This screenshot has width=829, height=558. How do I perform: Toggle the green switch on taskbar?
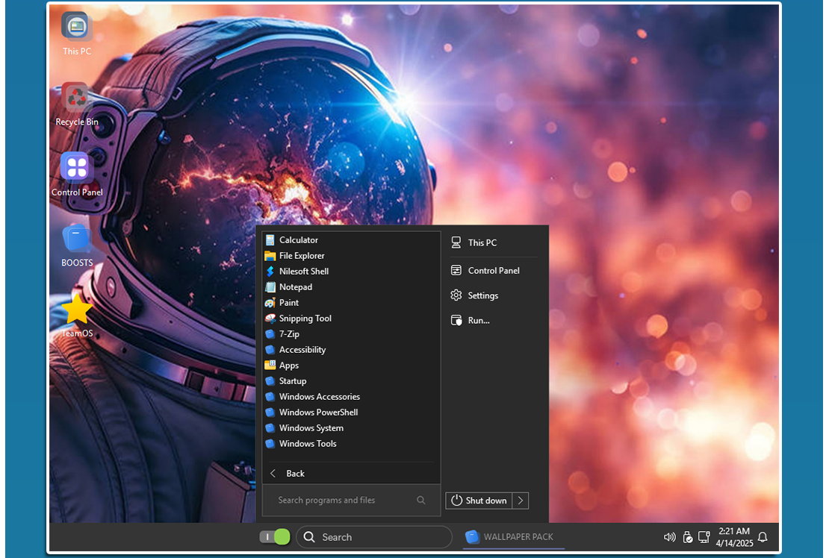[x=274, y=537]
